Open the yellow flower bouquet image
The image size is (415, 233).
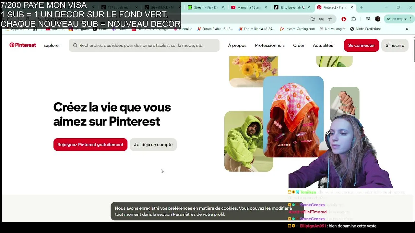pyautogui.click(x=253, y=72)
